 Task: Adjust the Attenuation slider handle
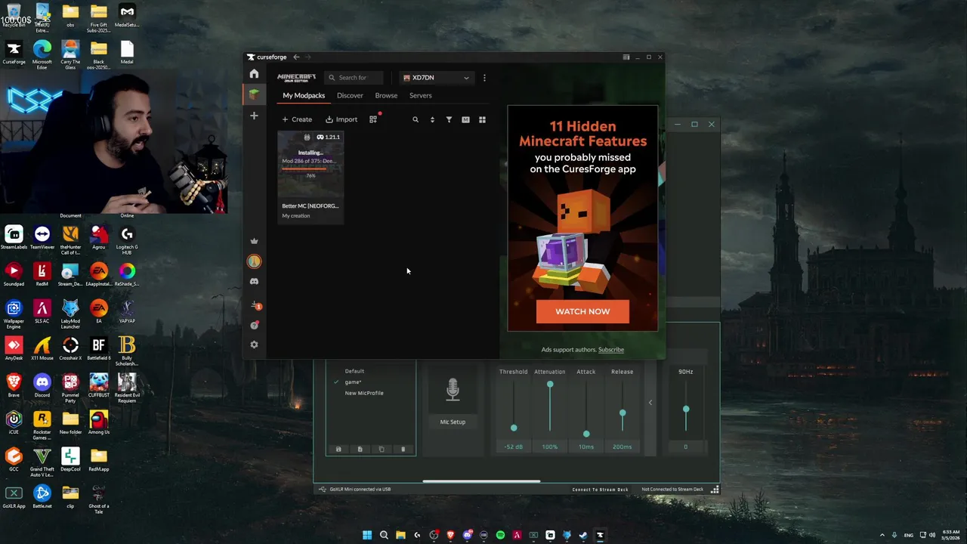(550, 385)
